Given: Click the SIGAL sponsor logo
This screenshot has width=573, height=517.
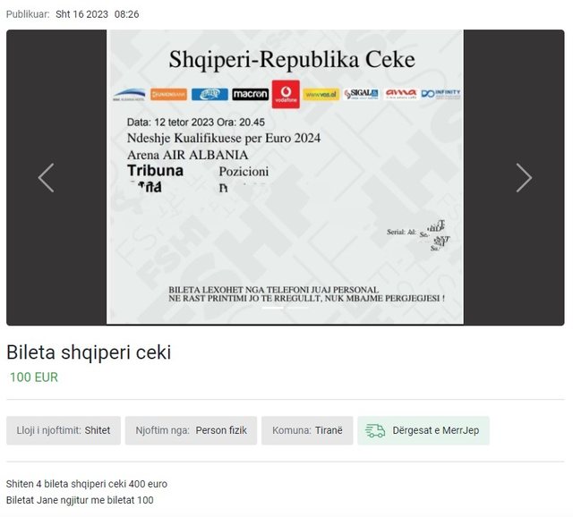Looking at the screenshot, I should [361, 94].
